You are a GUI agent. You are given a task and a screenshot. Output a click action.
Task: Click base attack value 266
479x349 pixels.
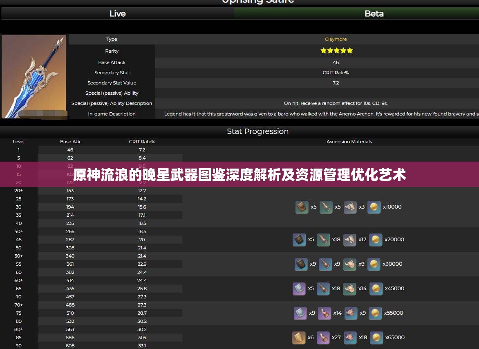pyautogui.click(x=70, y=231)
